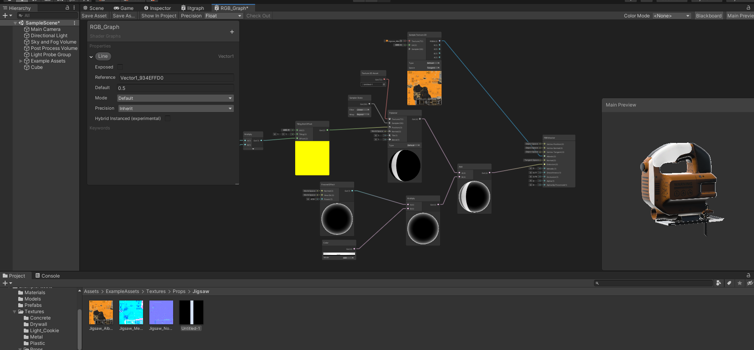Open the Precision Float dropdown
The width and height of the screenshot is (754, 350).
pyautogui.click(x=223, y=16)
